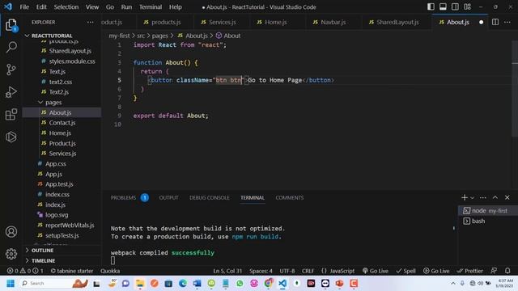Toggle Spell checker status item

coord(406,271)
